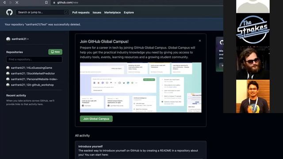Select the repository successfully deleted notice text
The image size is (283, 159).
tap(42, 24)
